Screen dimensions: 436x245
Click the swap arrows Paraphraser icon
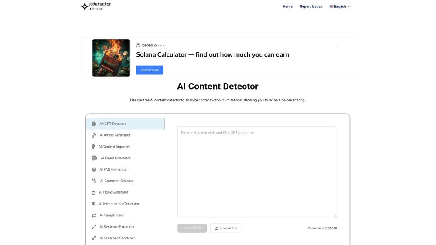pyautogui.click(x=94, y=215)
